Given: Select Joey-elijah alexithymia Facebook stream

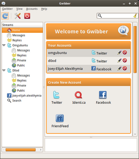Looking at the screenshot, I should click(24, 95).
